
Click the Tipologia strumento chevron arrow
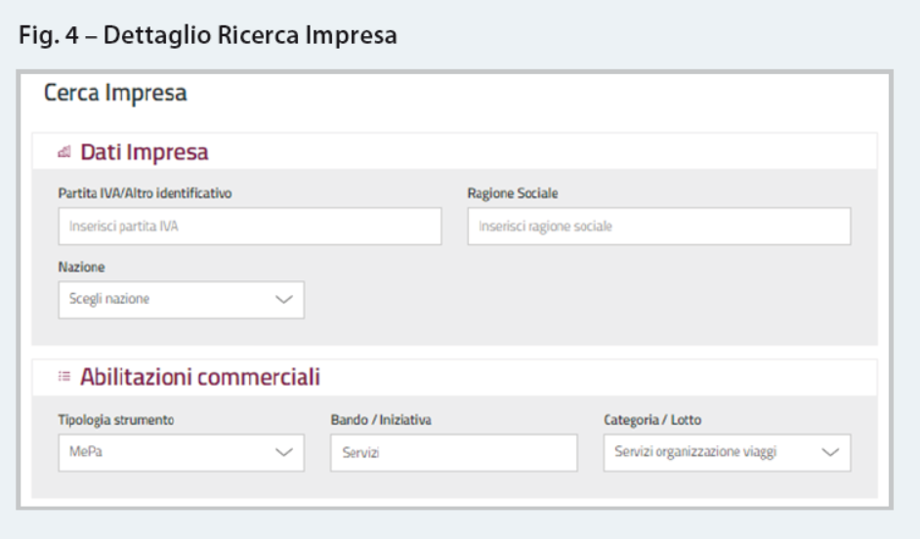[x=284, y=452]
